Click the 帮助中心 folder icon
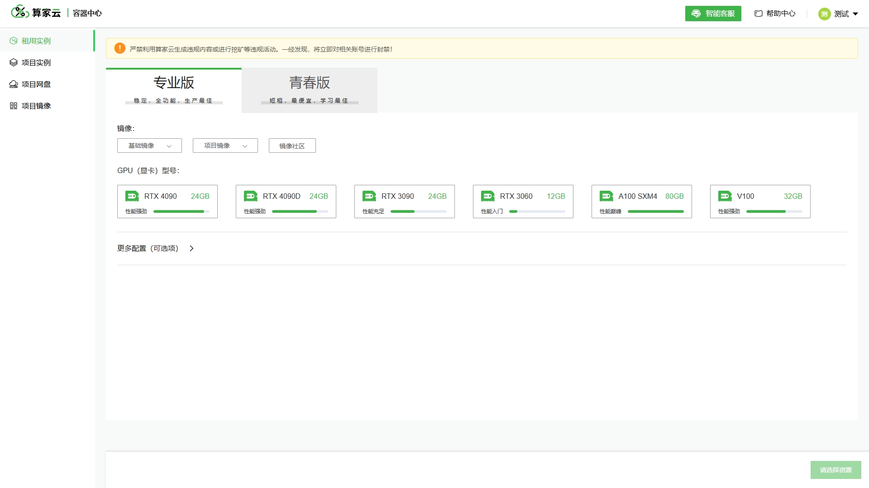869x488 pixels. 759,14
